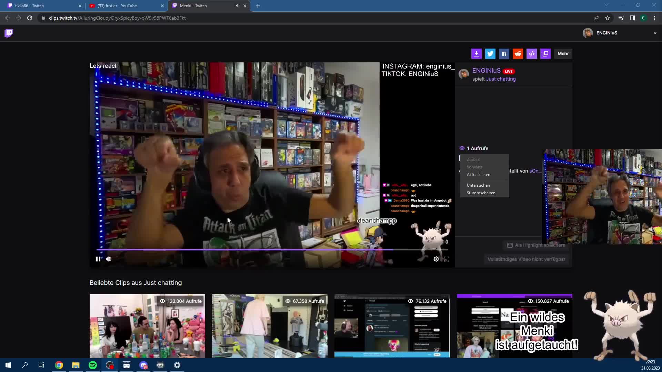Reload the page in Chrome

point(30,18)
